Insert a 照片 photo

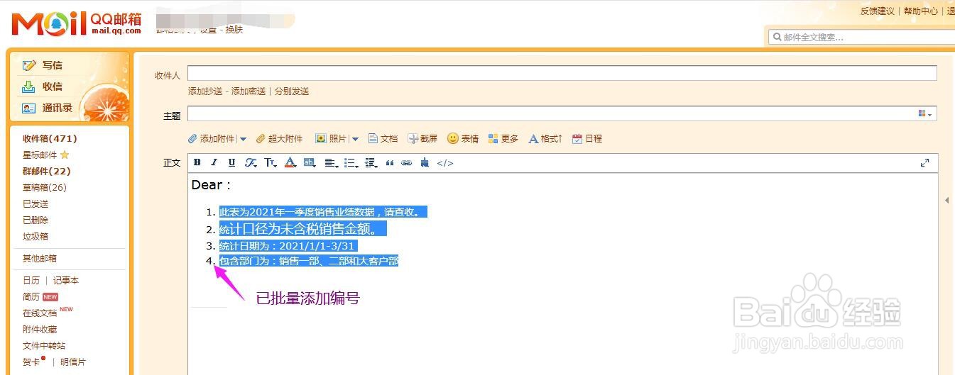pyautogui.click(x=331, y=139)
